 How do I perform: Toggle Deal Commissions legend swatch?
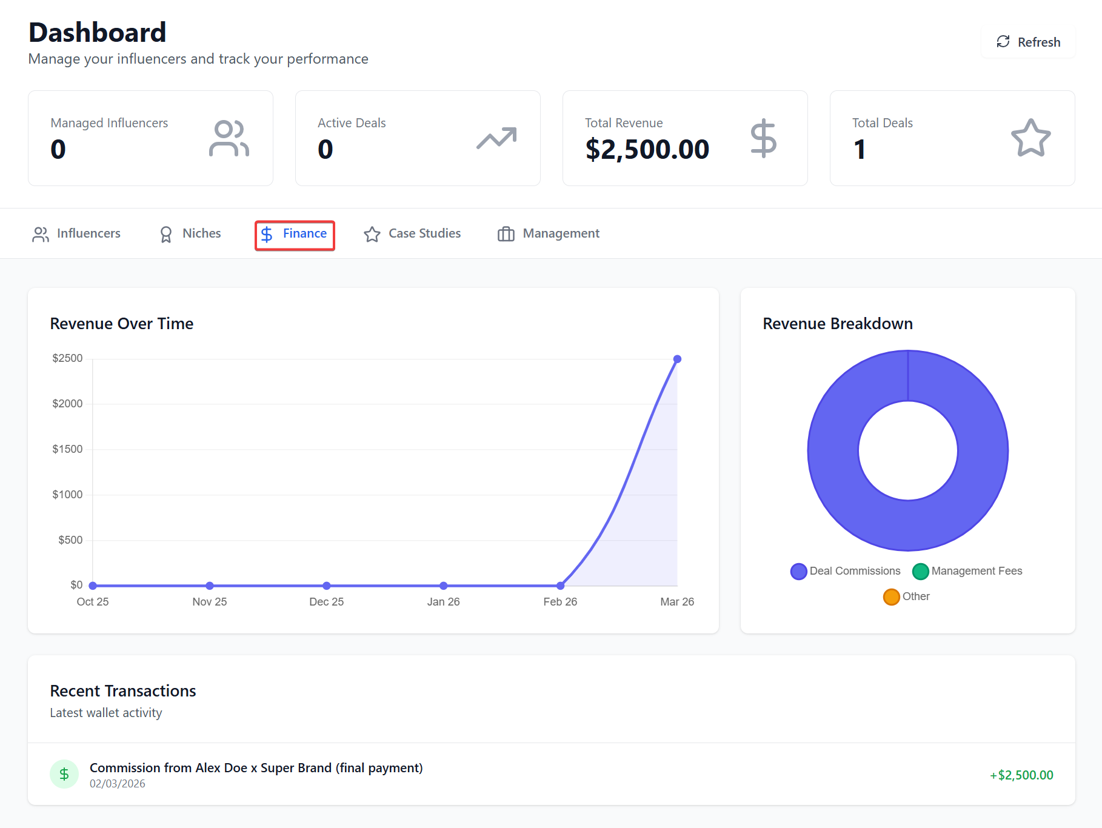tap(799, 572)
